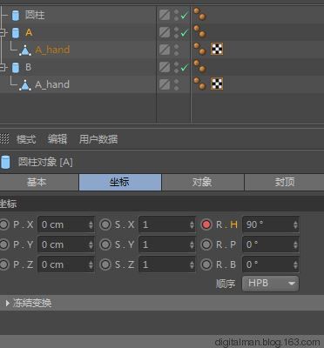Click the layer swatch of A_hand under B
The width and height of the screenshot is (324, 348).
pyautogui.click(x=165, y=84)
